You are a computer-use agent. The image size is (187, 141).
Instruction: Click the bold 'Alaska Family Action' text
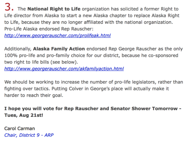[x=59, y=49]
